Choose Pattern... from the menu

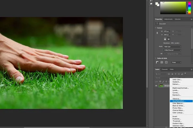(x=181, y=84)
